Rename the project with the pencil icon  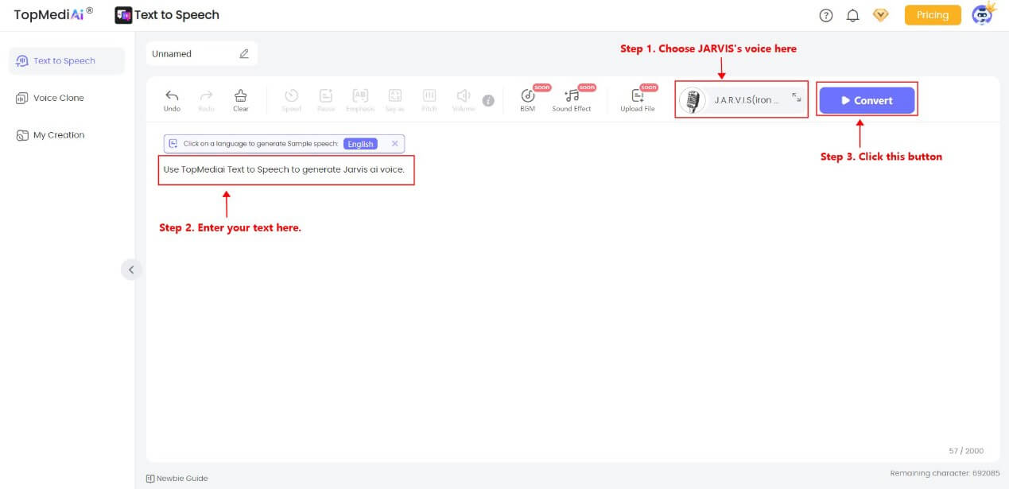tap(244, 53)
